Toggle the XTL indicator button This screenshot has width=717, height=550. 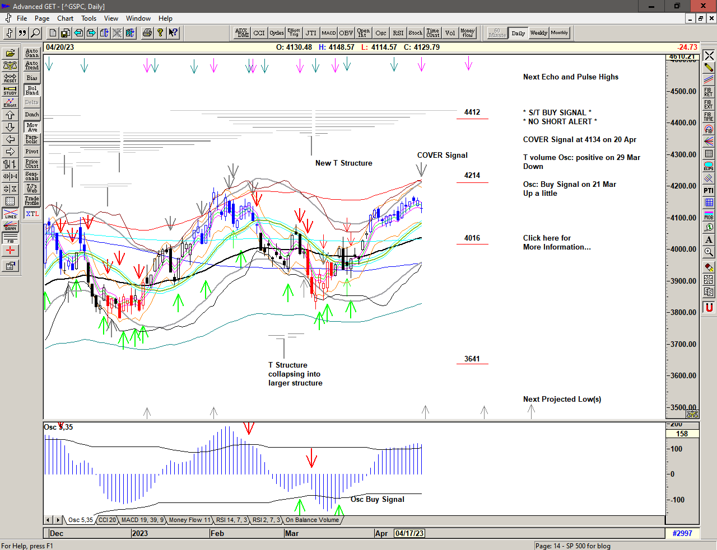click(32, 214)
